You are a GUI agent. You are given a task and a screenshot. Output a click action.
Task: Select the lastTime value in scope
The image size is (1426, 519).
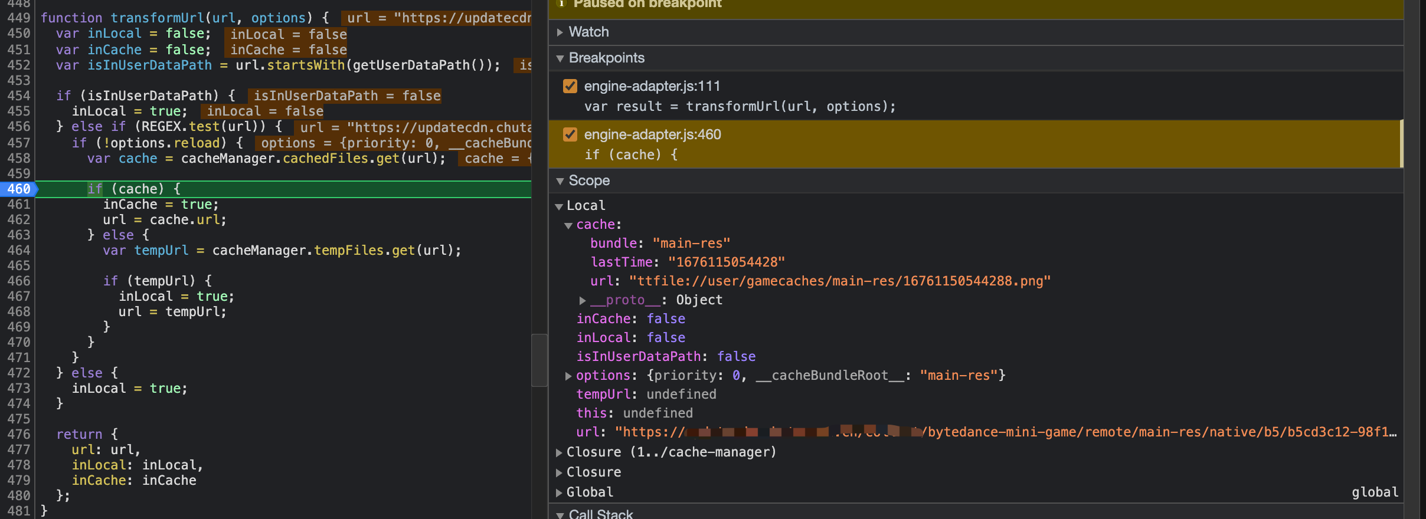(x=726, y=262)
